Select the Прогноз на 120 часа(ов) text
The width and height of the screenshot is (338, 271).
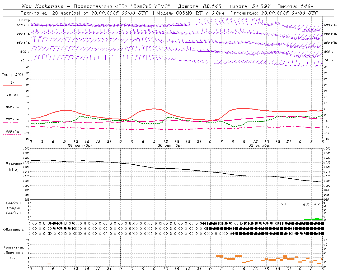tap(51, 13)
